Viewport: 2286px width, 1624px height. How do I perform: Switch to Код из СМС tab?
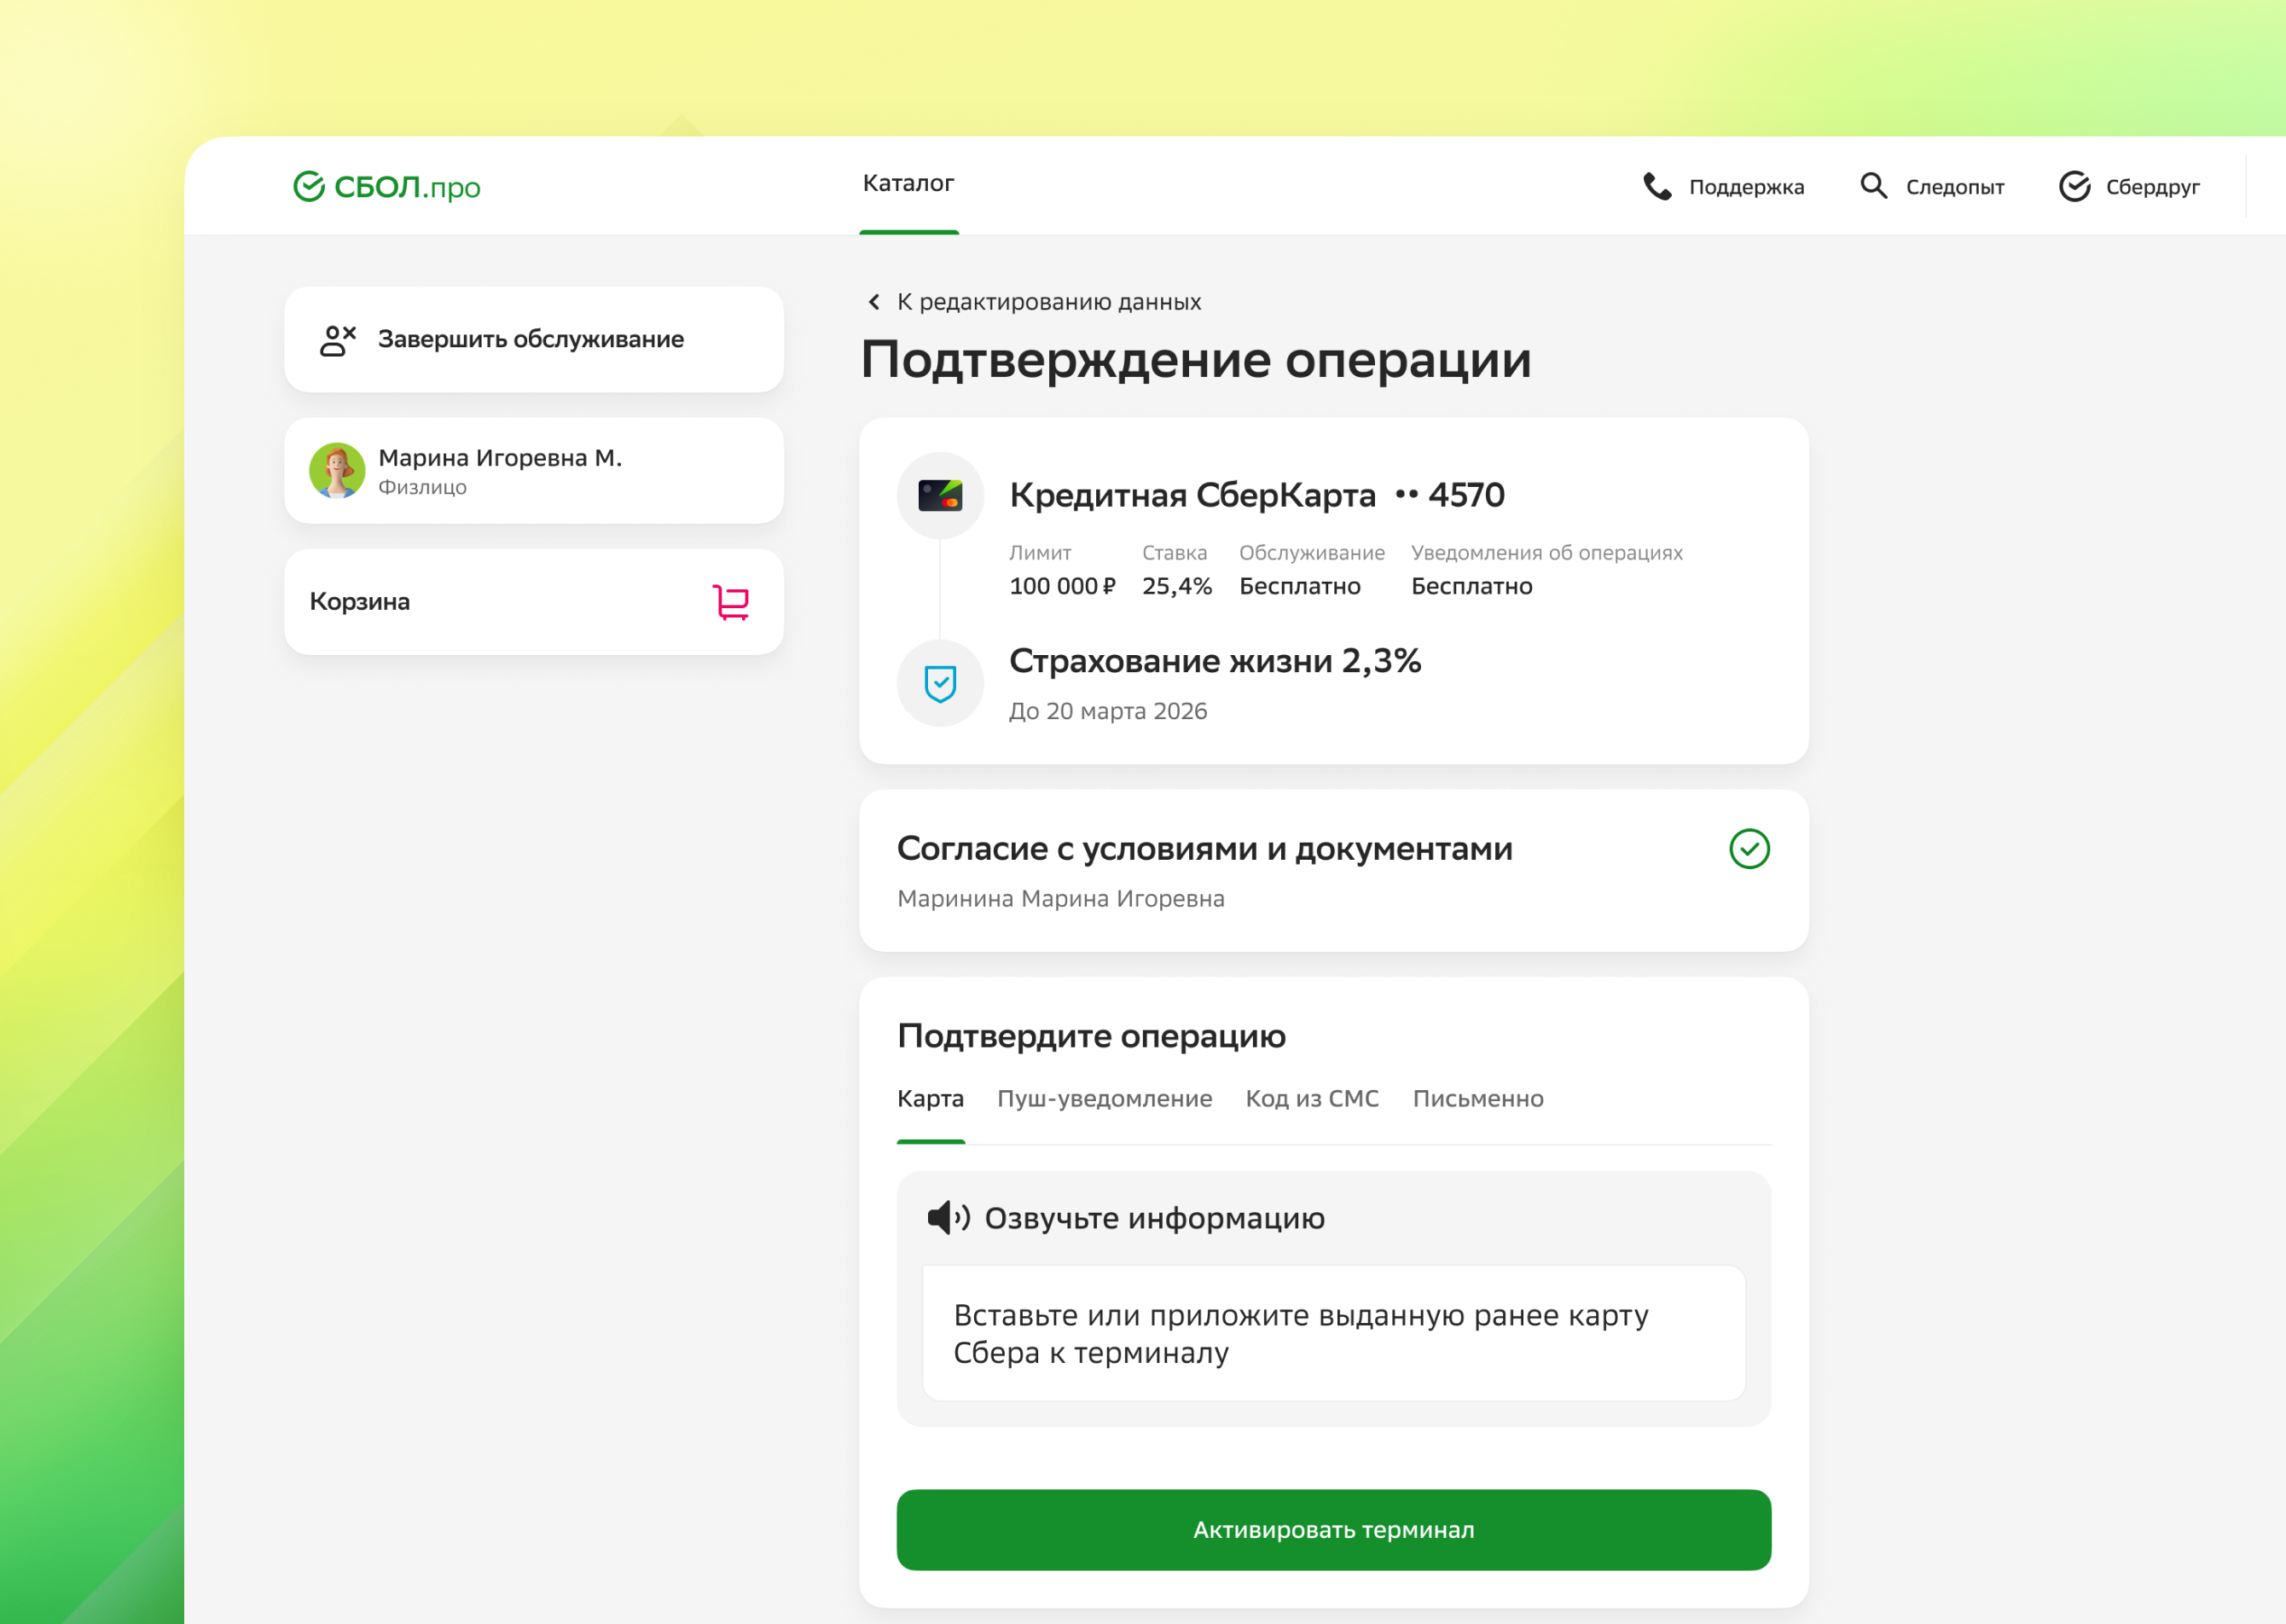point(1312,1099)
